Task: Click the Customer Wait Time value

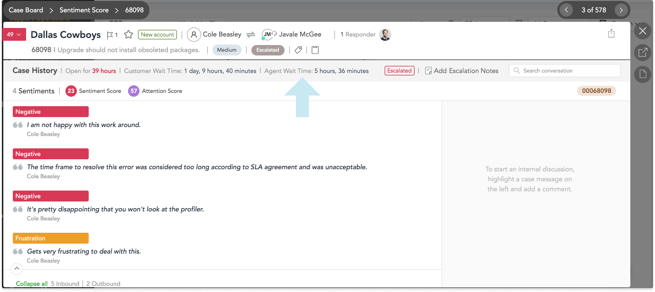Action: 220,71
